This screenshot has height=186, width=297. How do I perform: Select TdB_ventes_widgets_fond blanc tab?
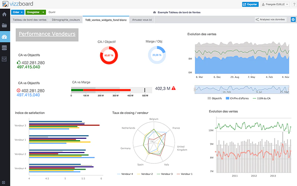pos(106,20)
